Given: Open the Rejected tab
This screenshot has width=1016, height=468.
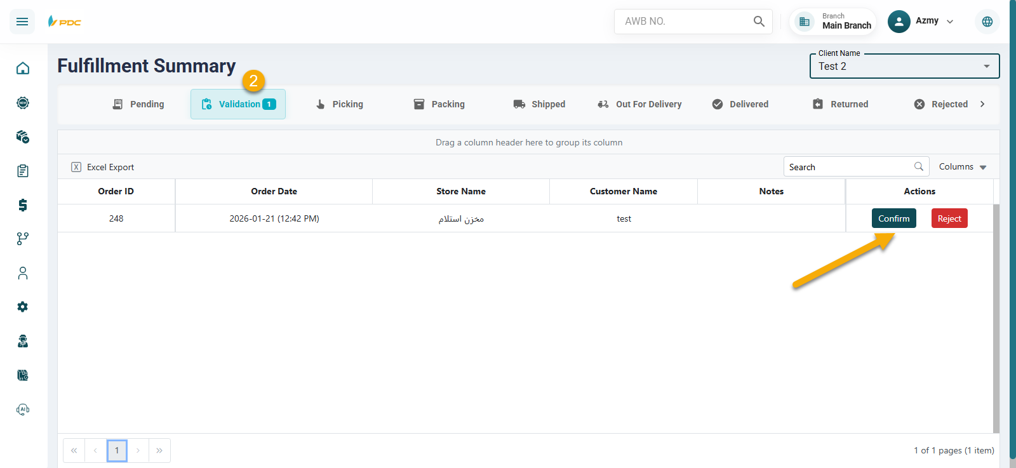Looking at the screenshot, I should 940,104.
